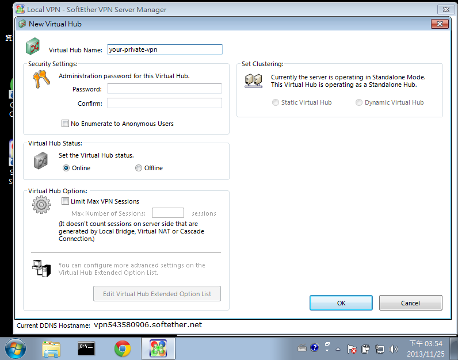Click the Standalone Mode description text

click(348, 81)
